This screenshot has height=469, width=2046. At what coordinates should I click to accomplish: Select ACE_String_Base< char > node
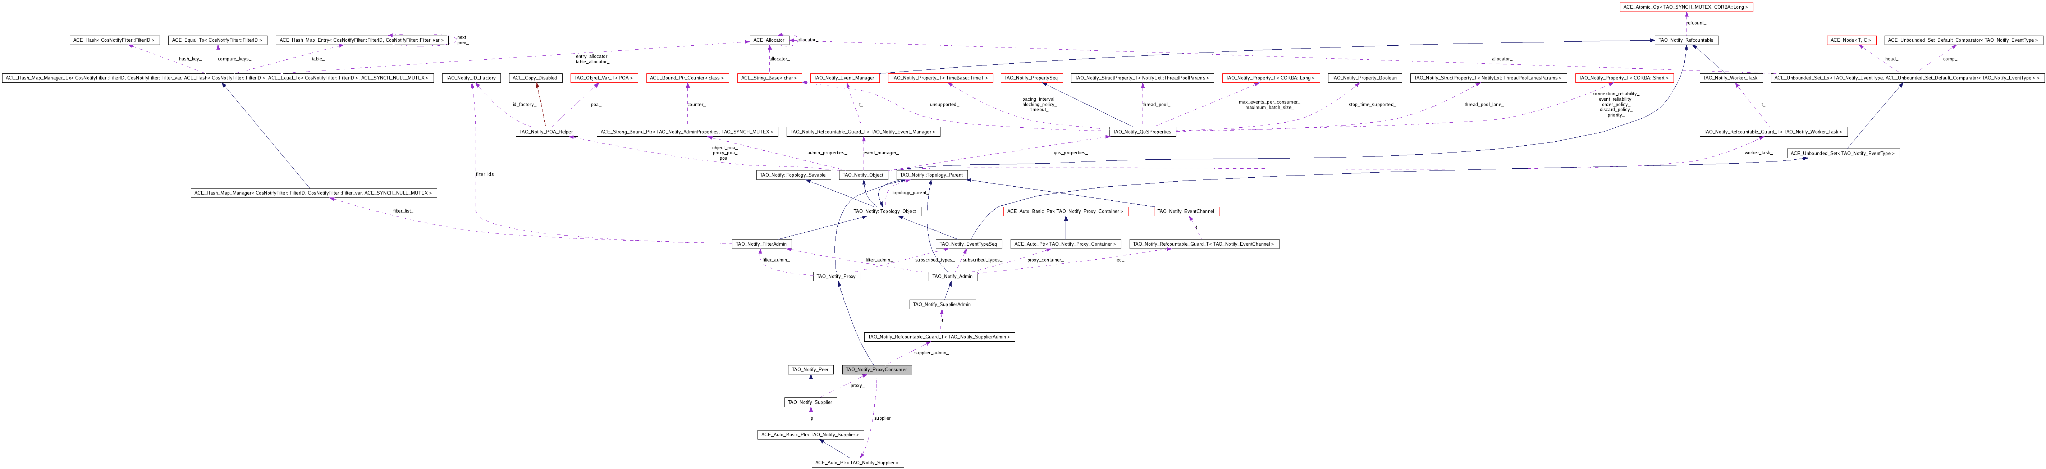point(769,78)
